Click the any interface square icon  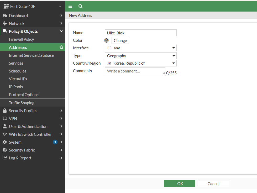[109, 48]
